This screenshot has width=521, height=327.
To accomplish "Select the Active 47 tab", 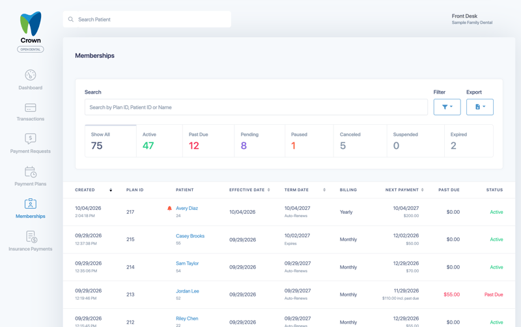I will 160,140.
